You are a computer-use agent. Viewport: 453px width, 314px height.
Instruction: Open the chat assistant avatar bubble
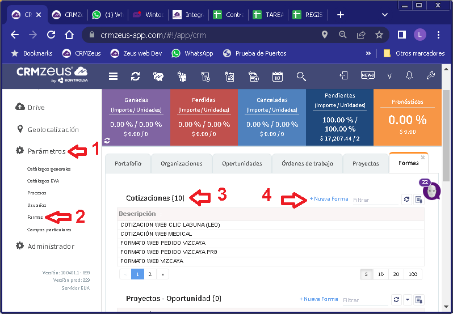(x=431, y=192)
